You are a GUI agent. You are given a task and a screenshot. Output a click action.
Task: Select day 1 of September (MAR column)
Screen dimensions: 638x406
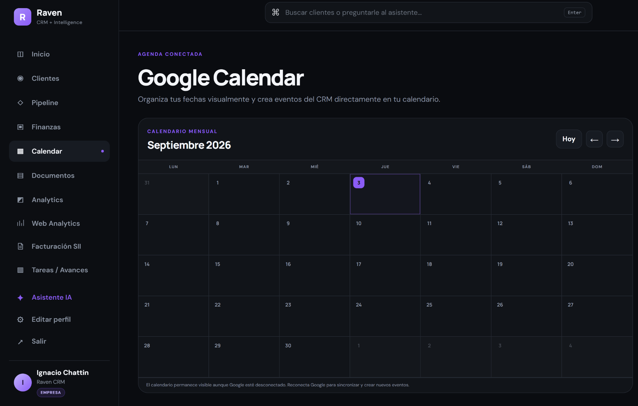tap(244, 194)
